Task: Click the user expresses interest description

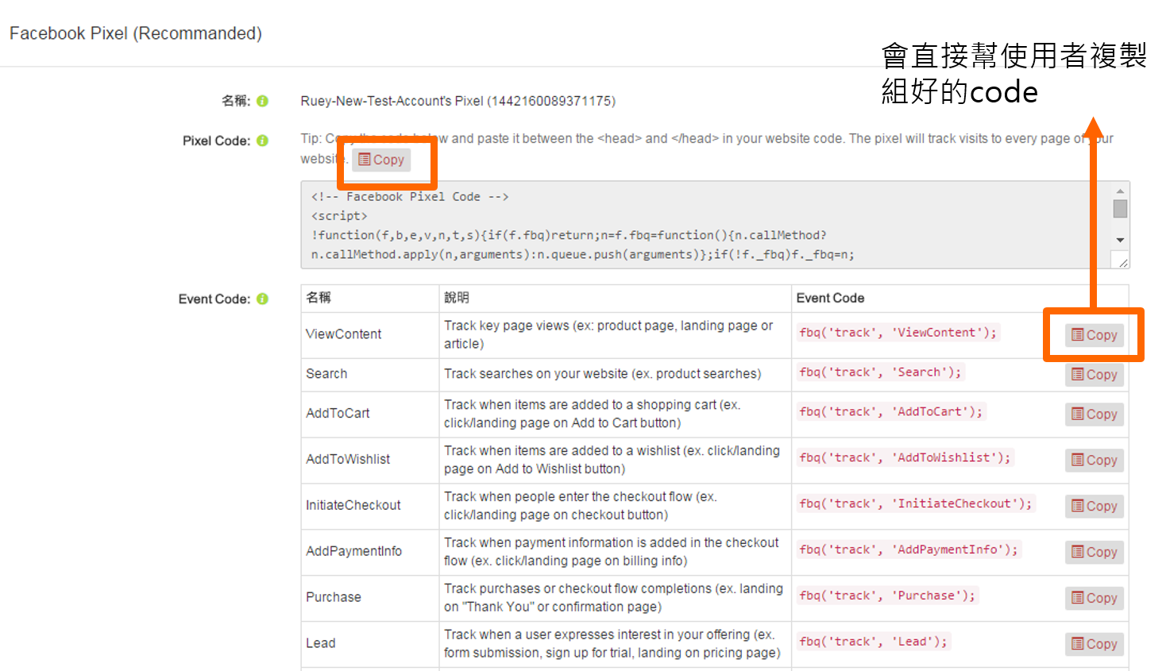Action: pos(612,645)
